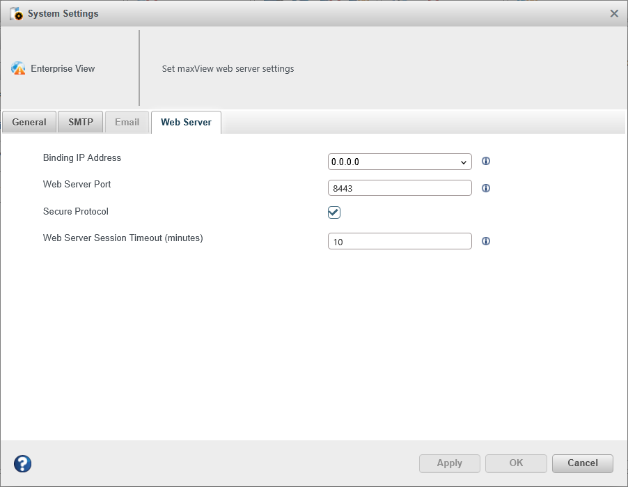
Task: Click into the Web Server Port field
Action: tap(400, 188)
